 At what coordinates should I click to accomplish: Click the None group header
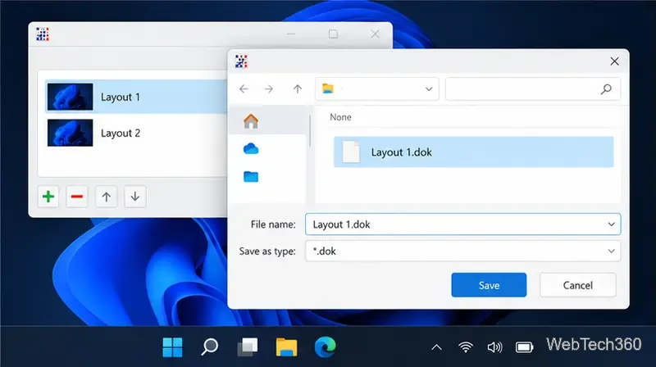tap(340, 117)
